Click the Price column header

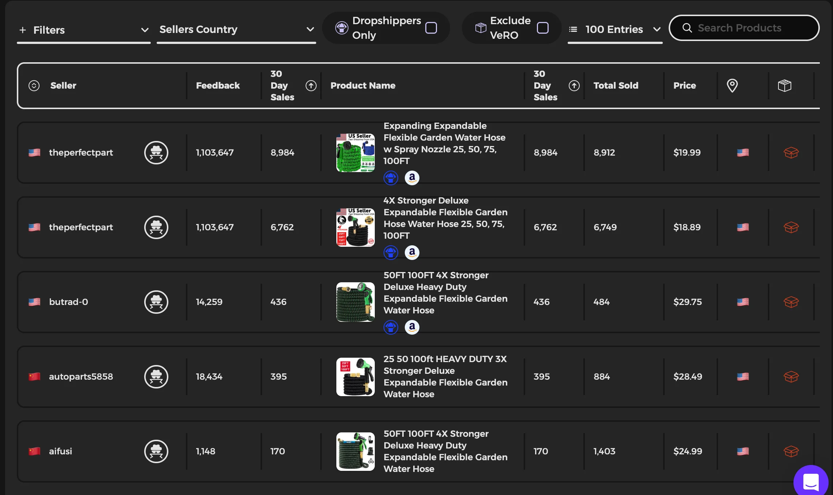click(684, 86)
